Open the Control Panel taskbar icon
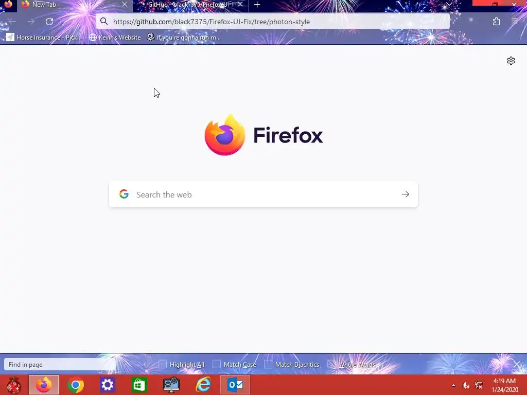 pos(171,385)
